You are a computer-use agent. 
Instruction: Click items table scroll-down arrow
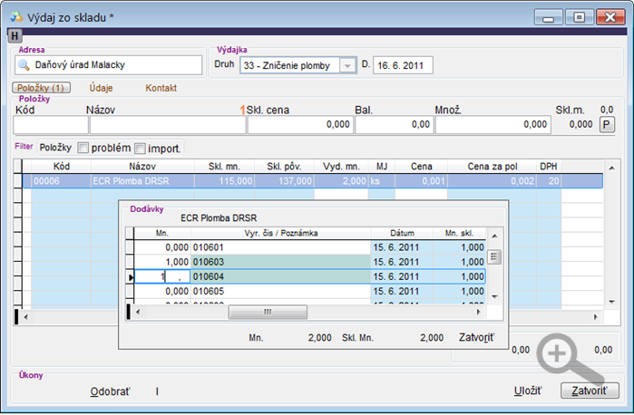(x=611, y=302)
